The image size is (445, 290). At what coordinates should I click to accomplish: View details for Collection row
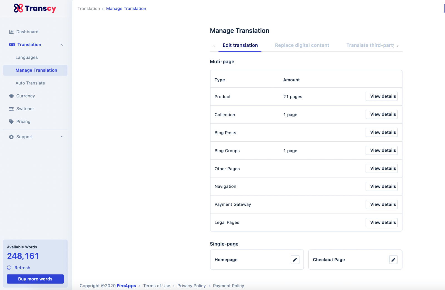tap(381, 114)
